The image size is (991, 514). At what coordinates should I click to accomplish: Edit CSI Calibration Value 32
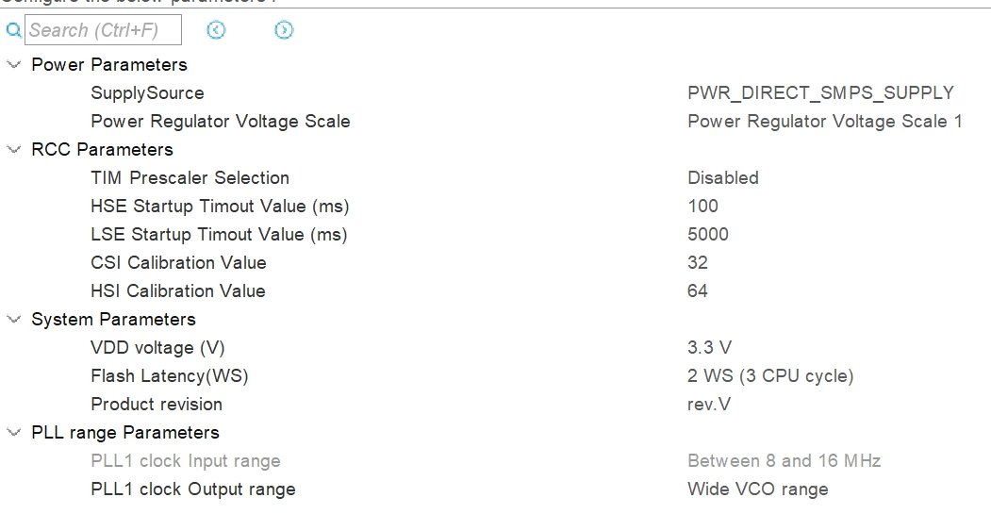coord(698,262)
